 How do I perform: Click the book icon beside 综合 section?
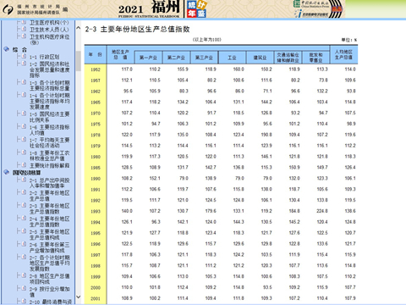point(7,49)
